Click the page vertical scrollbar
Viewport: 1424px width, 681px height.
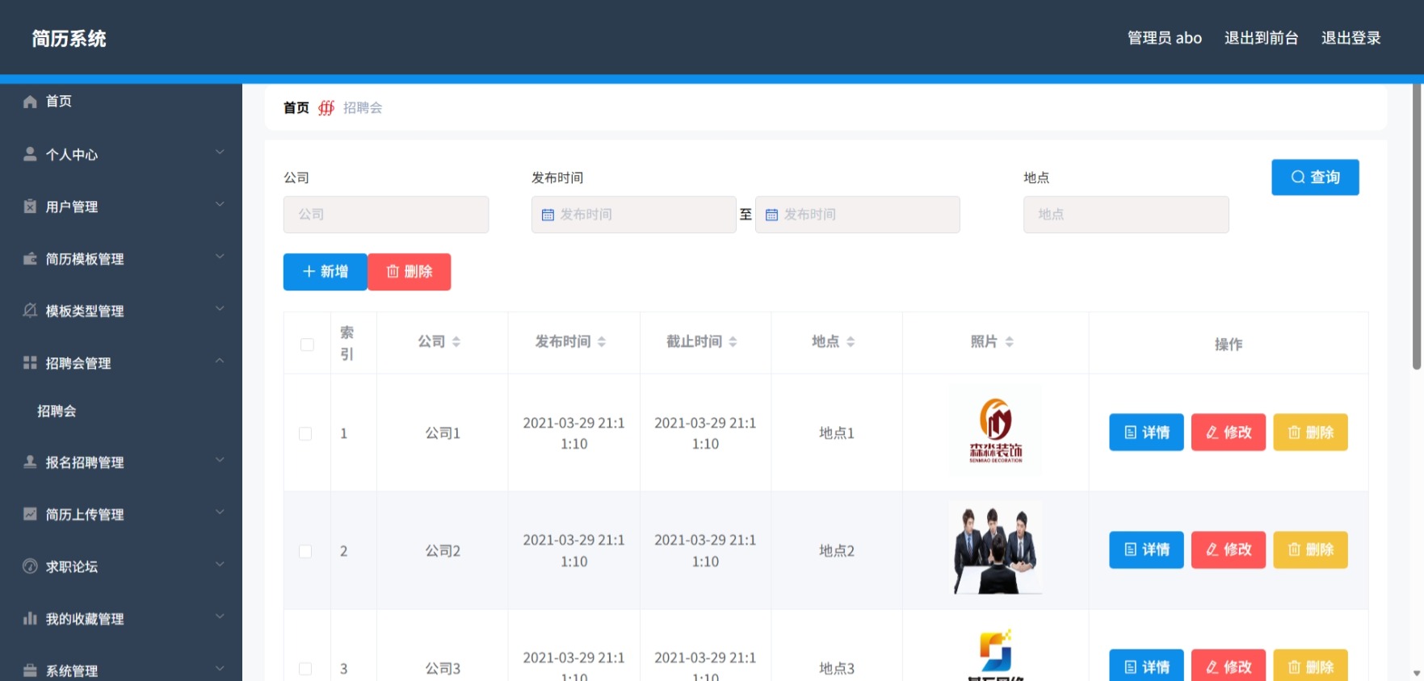[1417, 226]
